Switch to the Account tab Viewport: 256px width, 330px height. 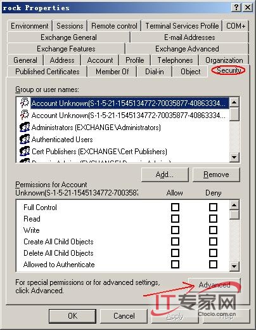(100, 60)
